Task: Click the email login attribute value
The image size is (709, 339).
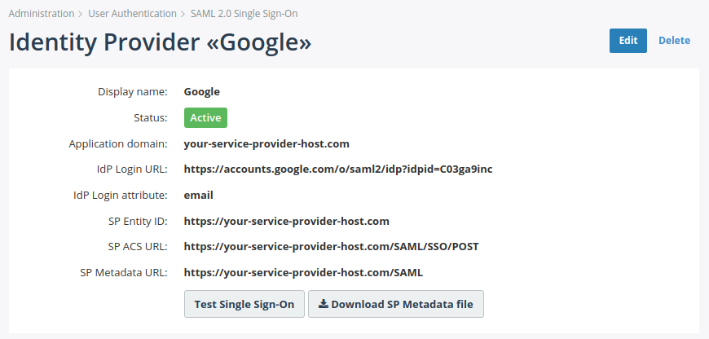Action: (x=198, y=196)
